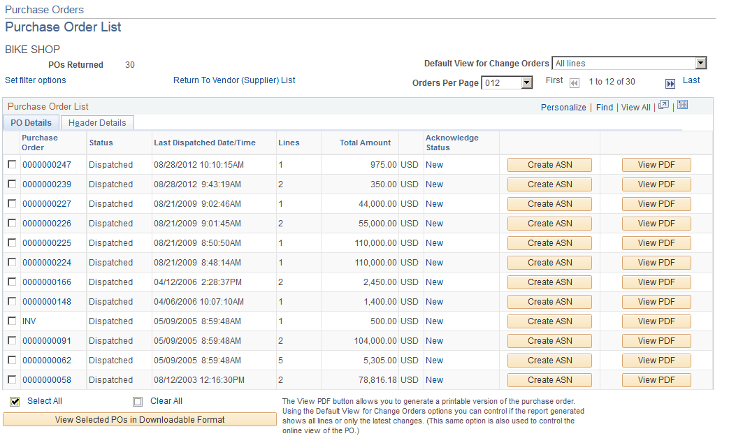Go back to the first page of results
Screen dimensions: 736x436
575,82
